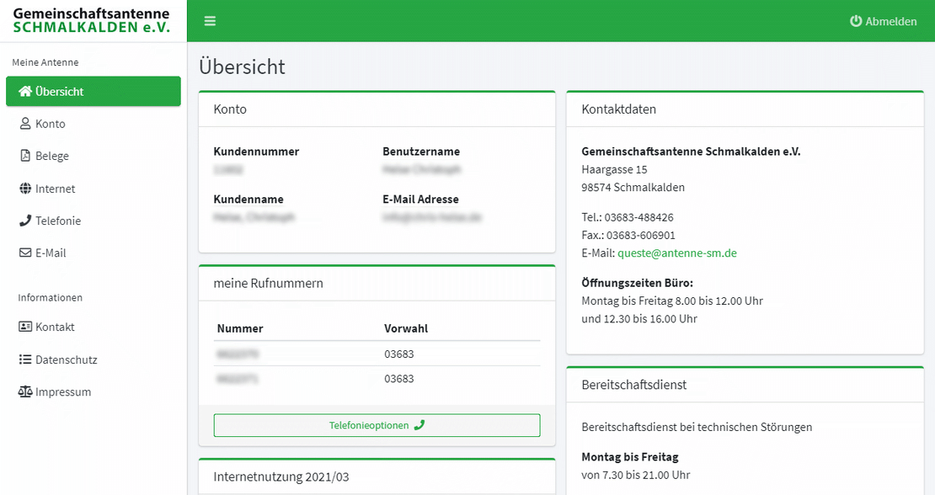This screenshot has width=935, height=495.
Task: Click the E-Mail Adresse label
Action: [420, 199]
